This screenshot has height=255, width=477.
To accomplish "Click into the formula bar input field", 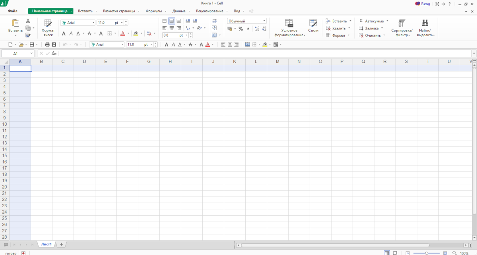I will 262,53.
